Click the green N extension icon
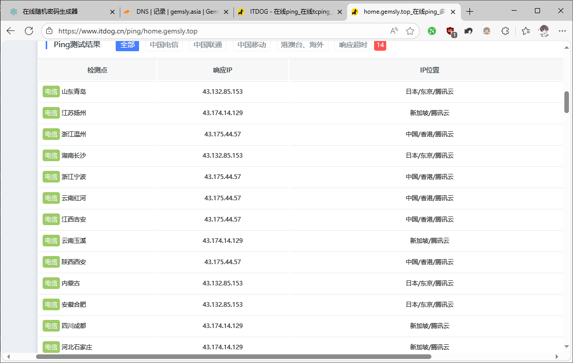The width and height of the screenshot is (573, 363). tap(432, 31)
